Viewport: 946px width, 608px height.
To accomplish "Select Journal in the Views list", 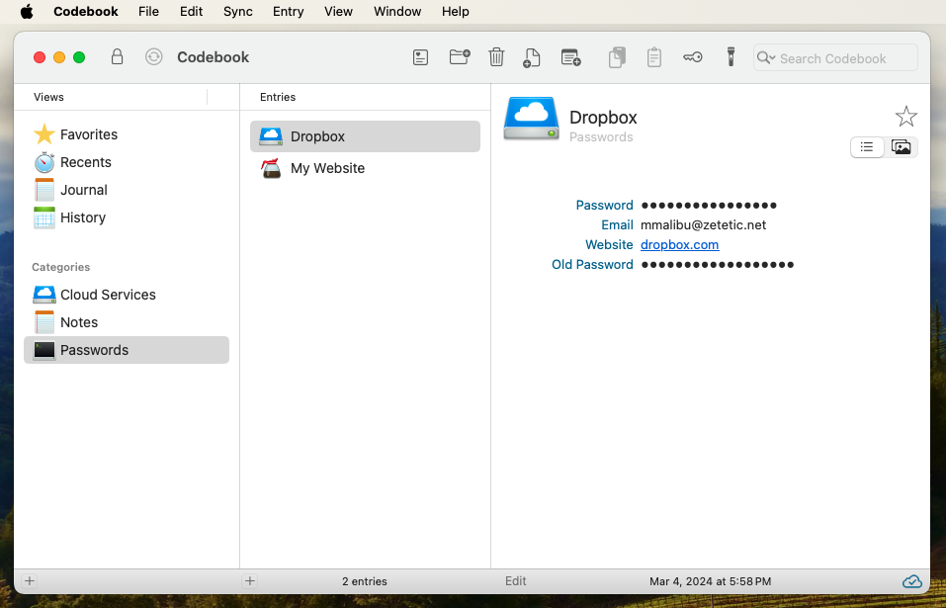I will pos(127,190).
